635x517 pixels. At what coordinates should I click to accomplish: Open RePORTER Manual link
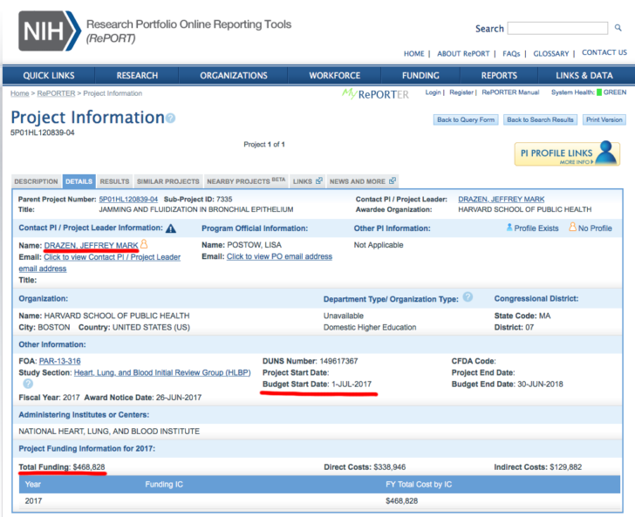[510, 92]
